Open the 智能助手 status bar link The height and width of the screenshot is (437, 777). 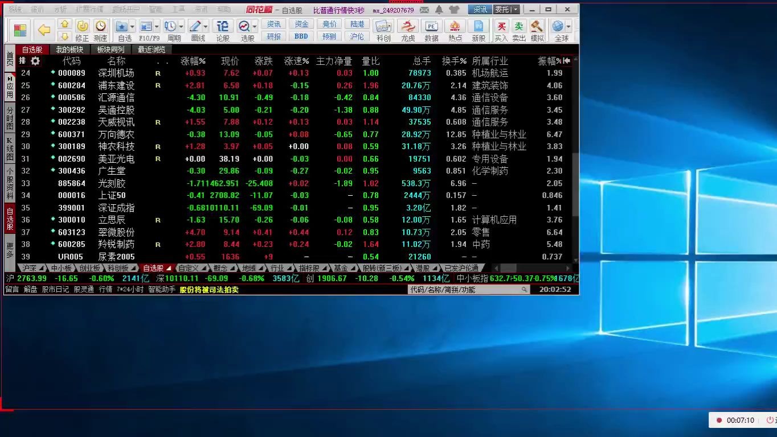pyautogui.click(x=162, y=290)
